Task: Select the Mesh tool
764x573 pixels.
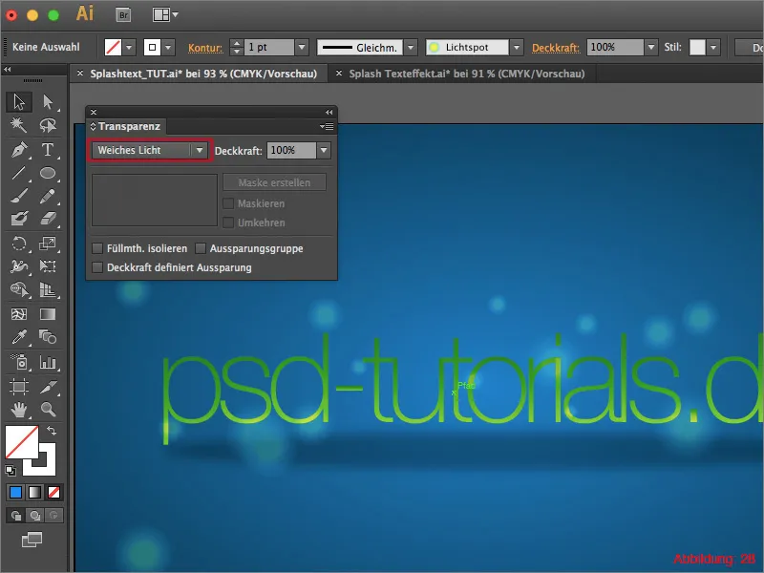Action: [x=19, y=314]
